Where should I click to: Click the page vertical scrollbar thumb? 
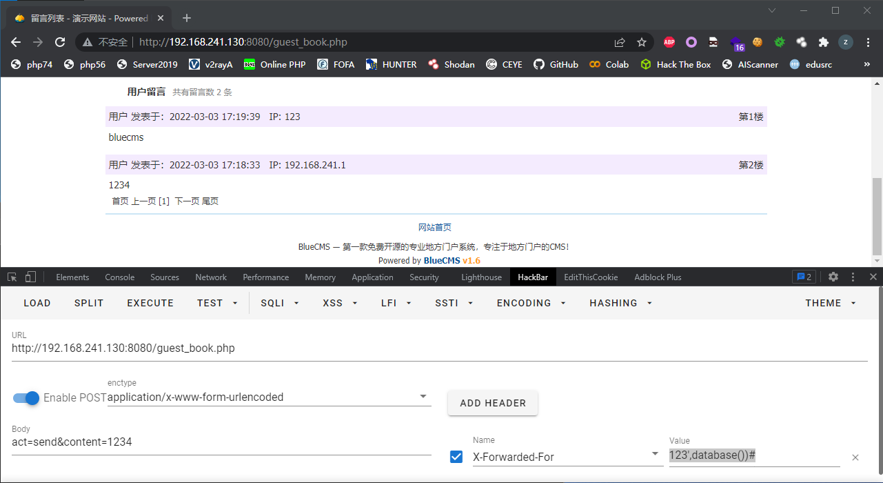[877, 216]
